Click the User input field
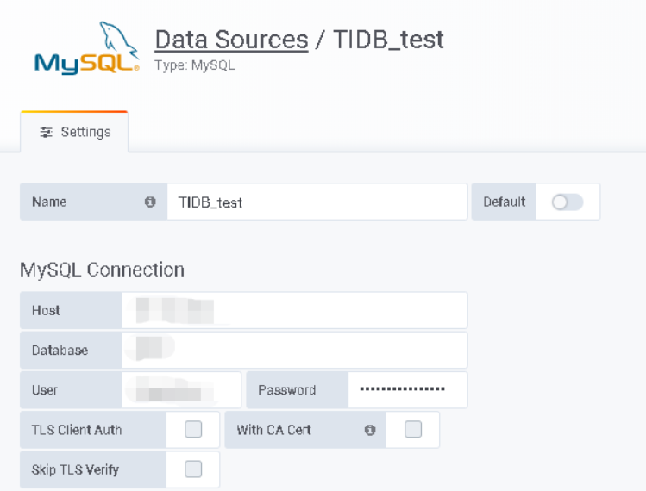The height and width of the screenshot is (491, 646). tap(181, 389)
